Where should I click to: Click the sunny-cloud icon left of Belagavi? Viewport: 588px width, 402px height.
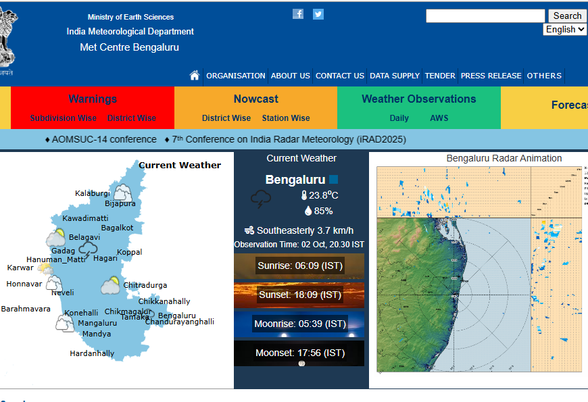tap(56, 238)
